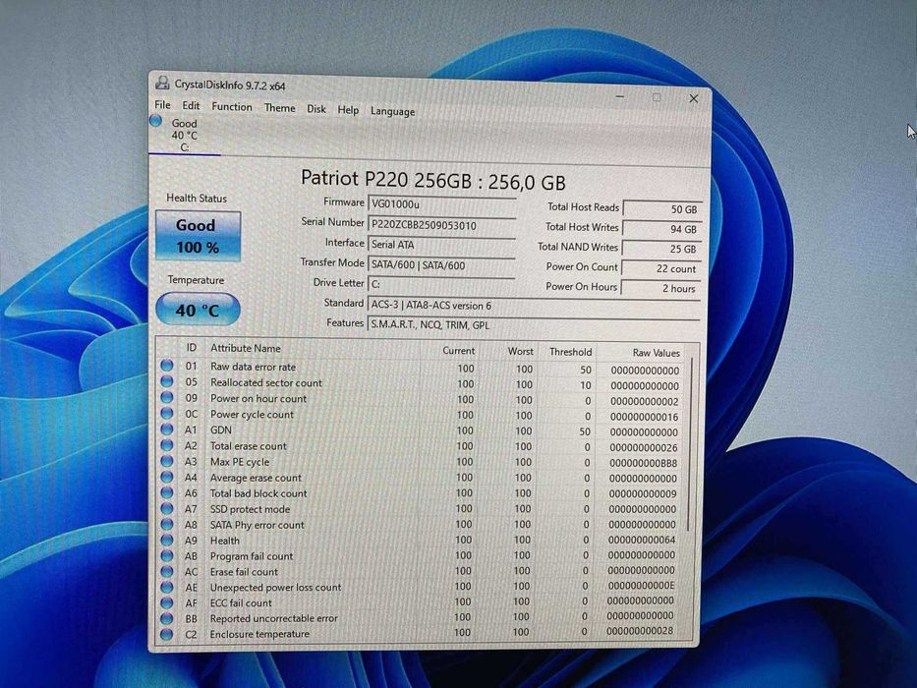Open the Theme menu
917x688 pixels.
coord(279,108)
